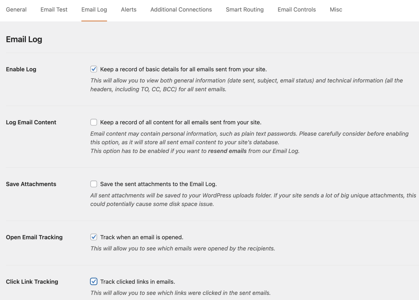Open the Additional Connections tab
419x300 pixels.
181,10
